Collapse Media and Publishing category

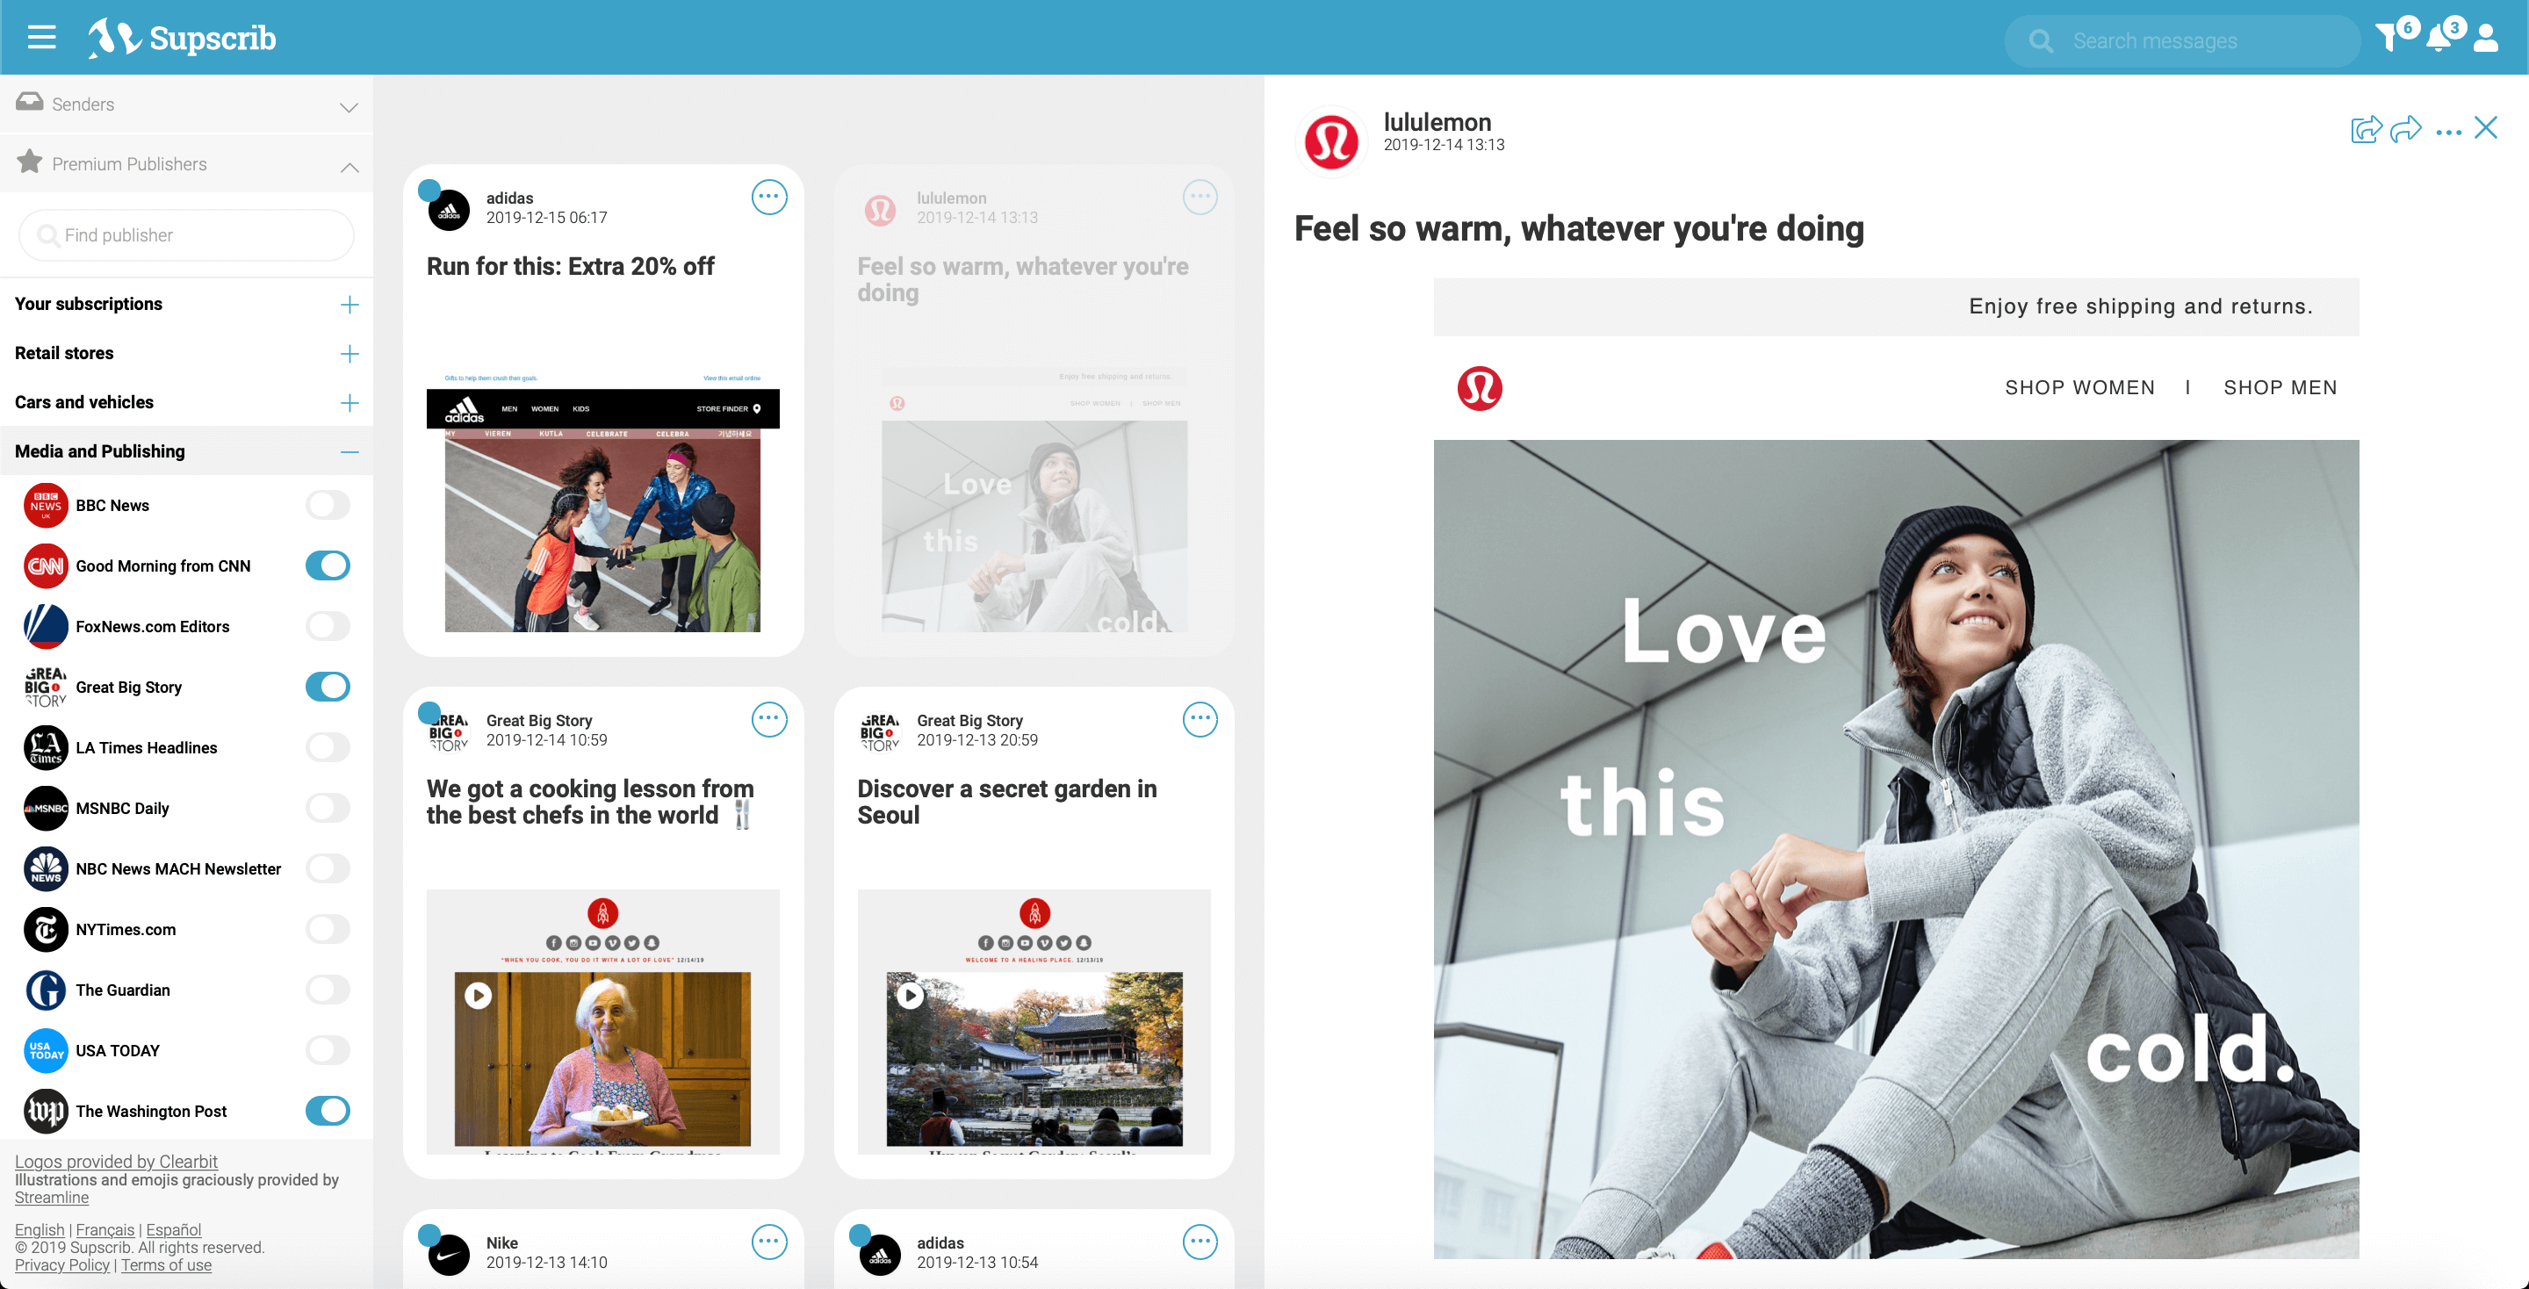click(x=349, y=451)
